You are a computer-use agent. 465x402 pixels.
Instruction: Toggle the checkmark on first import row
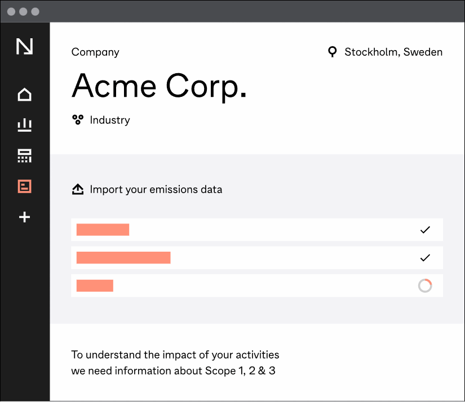tap(425, 230)
